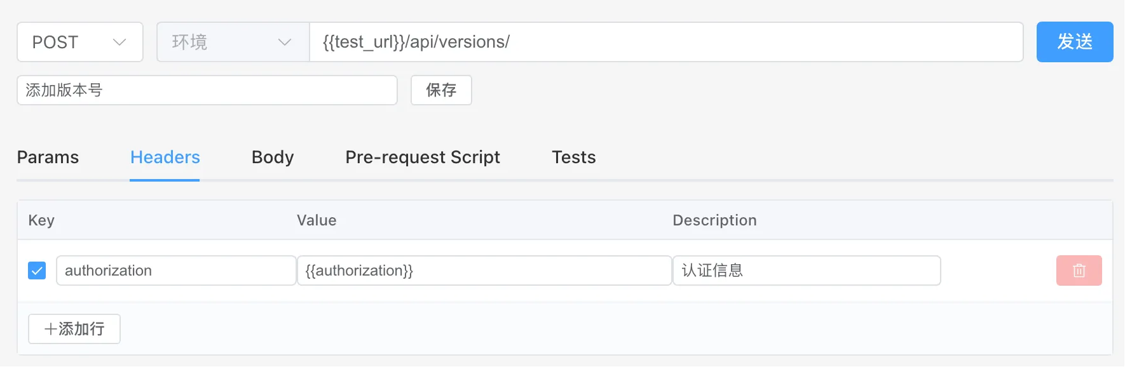Uncheck the authorization header checkbox
Image resolution: width=1125 pixels, height=367 pixels.
point(37,270)
